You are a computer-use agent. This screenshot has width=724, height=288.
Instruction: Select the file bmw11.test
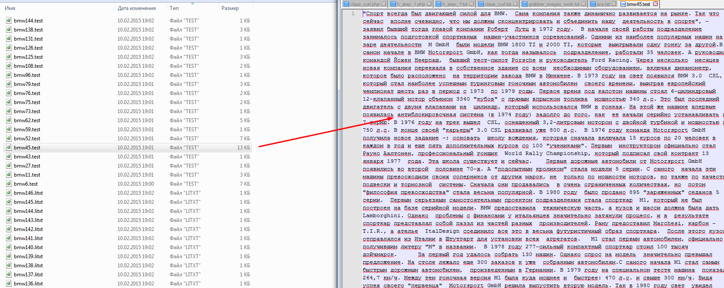tap(27, 174)
